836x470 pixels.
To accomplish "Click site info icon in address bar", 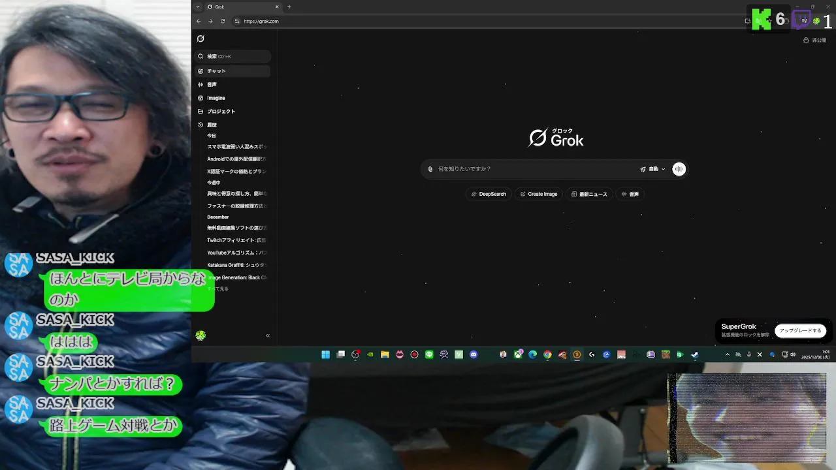I will (x=237, y=21).
